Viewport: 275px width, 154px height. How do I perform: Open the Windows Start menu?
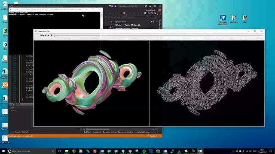click(3, 151)
